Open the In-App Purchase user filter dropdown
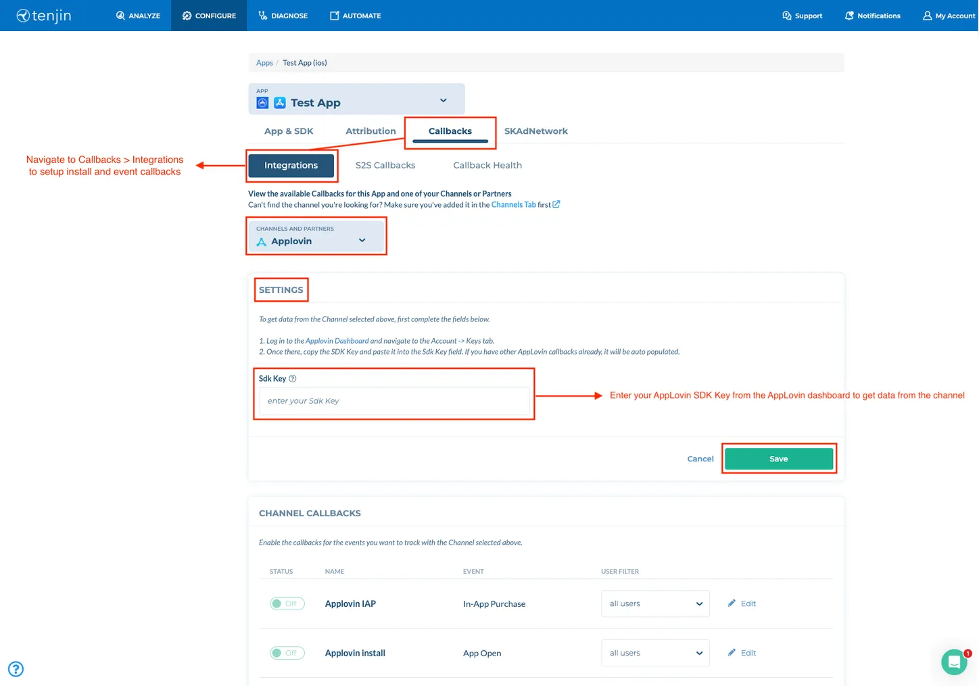Image resolution: width=979 pixels, height=686 pixels. point(654,603)
